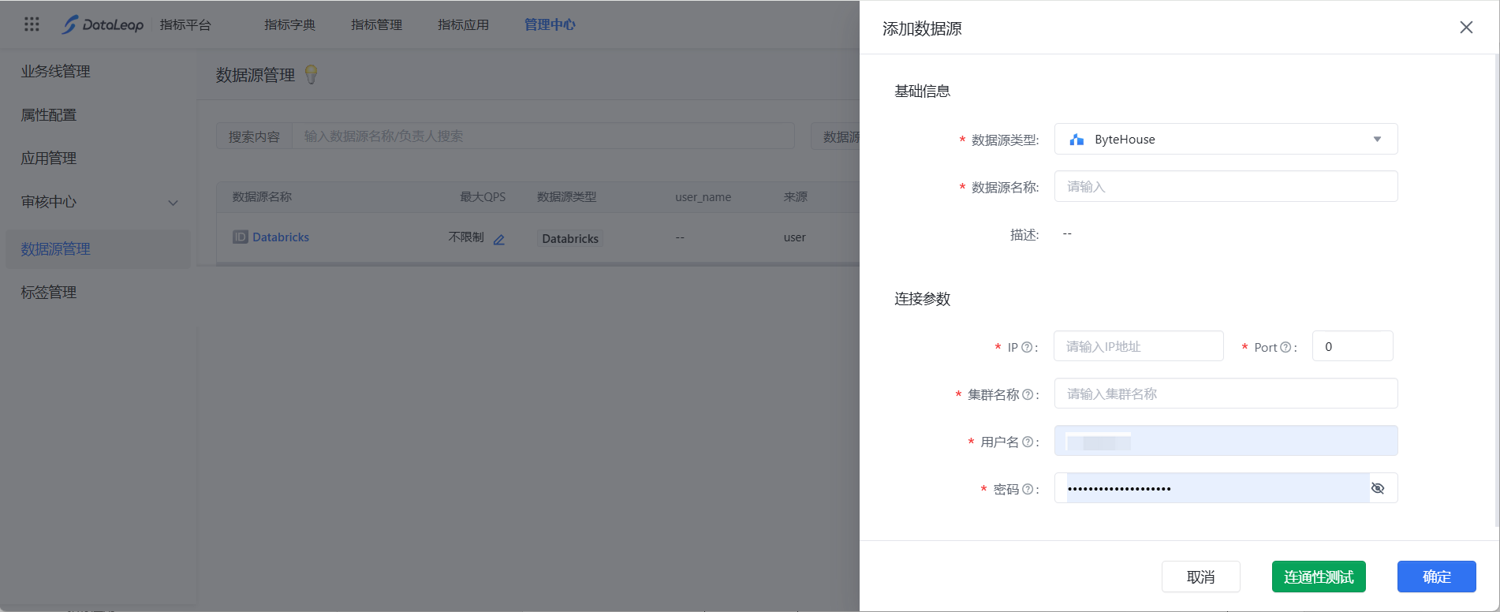1500x612 pixels.
Task: Click the edit pencil next to 不限制
Action: click(x=499, y=239)
